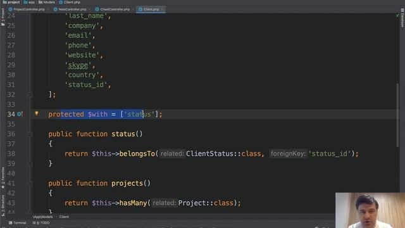Click Project::class on line 43

pos(206,203)
